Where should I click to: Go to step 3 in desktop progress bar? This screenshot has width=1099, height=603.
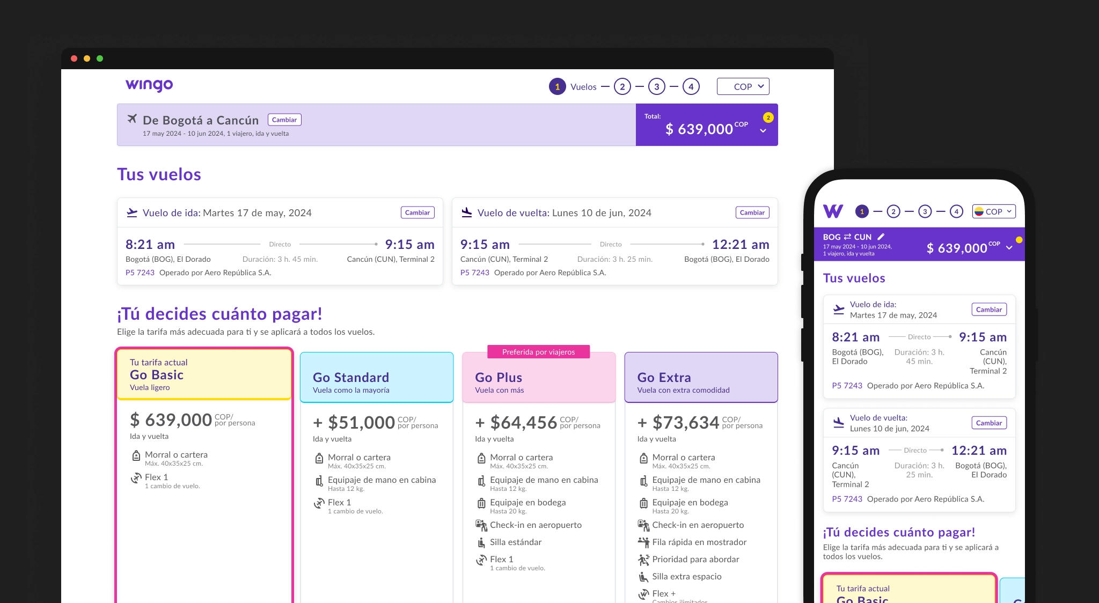[657, 86]
